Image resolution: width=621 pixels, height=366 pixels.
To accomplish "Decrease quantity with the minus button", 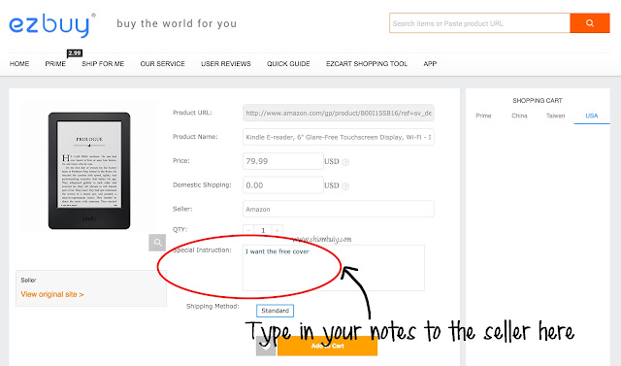I will coord(248,230).
